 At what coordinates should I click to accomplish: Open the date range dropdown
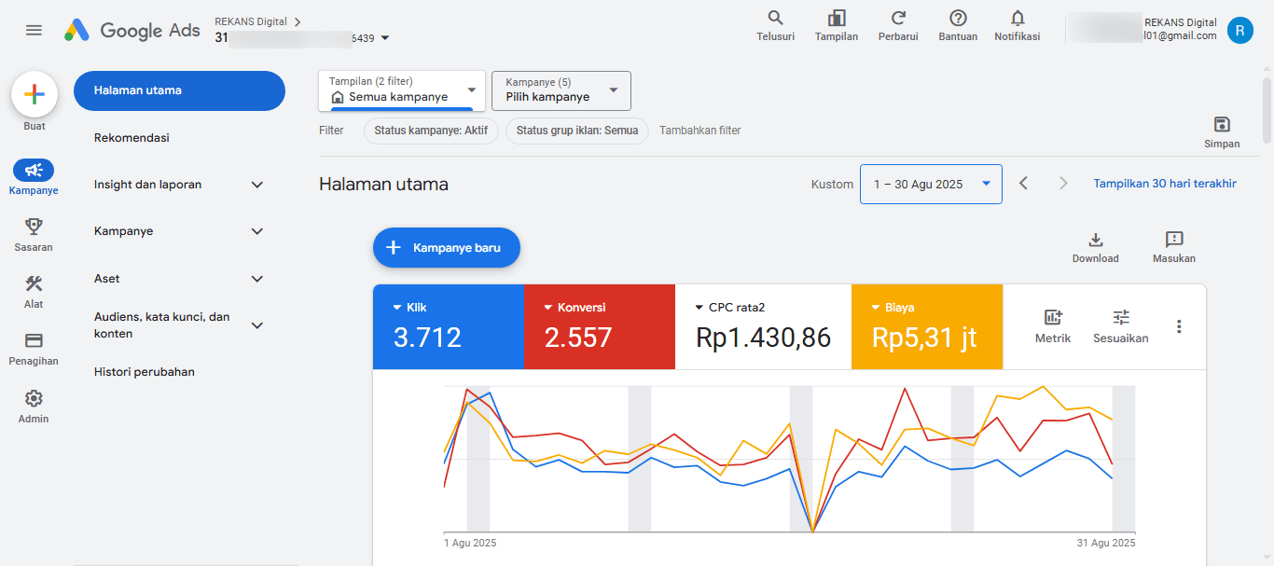click(931, 185)
